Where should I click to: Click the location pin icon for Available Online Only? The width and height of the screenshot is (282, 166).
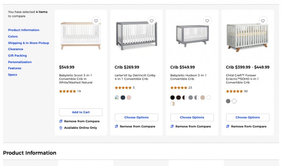(x=61, y=128)
